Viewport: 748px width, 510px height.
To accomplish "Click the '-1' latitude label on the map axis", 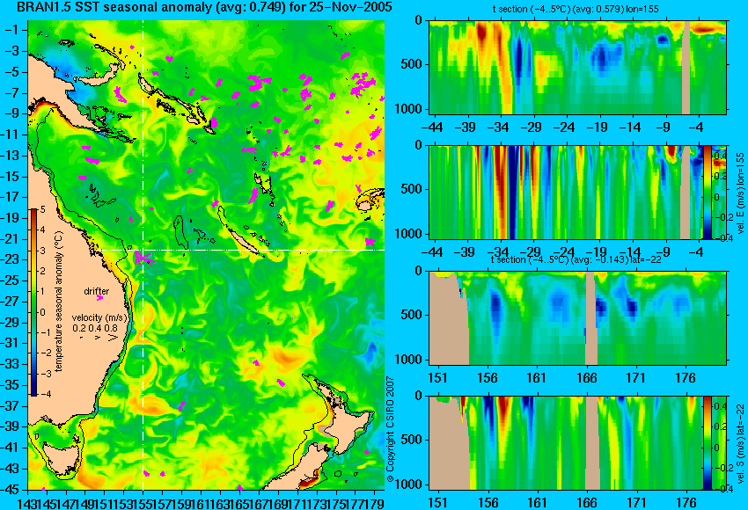I will [11, 30].
